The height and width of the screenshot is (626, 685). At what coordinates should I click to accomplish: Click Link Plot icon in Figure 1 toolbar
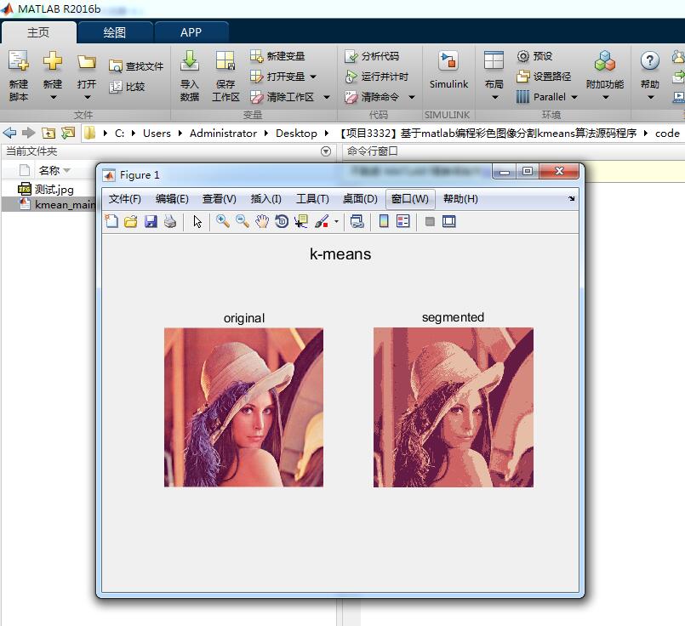click(357, 221)
